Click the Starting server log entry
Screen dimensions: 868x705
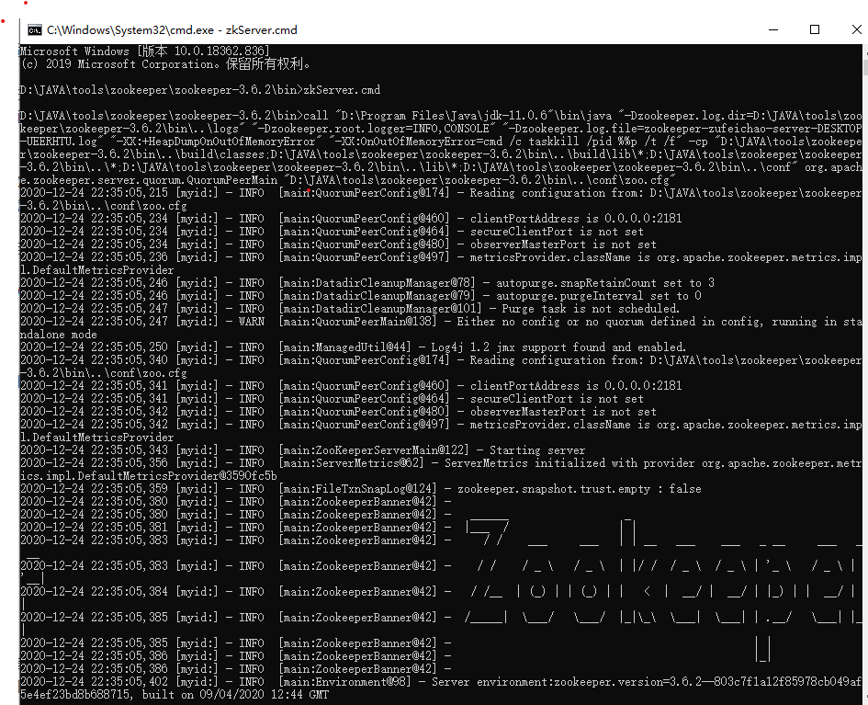pos(367,449)
